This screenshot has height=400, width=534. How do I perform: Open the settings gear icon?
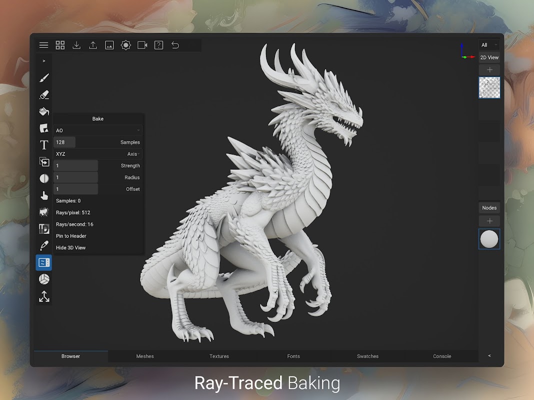pyautogui.click(x=125, y=45)
